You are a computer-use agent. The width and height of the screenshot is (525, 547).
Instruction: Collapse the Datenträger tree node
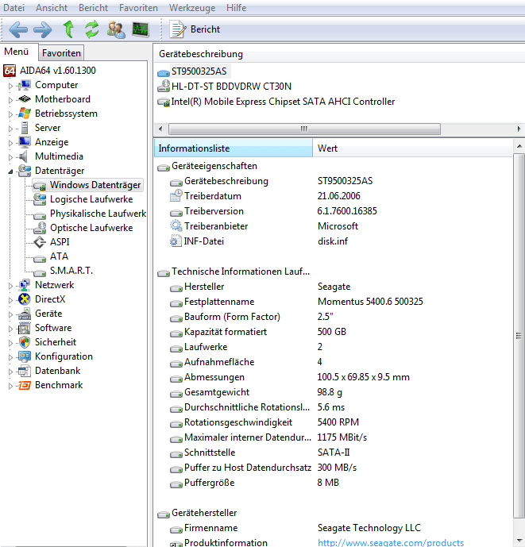tap(10, 171)
